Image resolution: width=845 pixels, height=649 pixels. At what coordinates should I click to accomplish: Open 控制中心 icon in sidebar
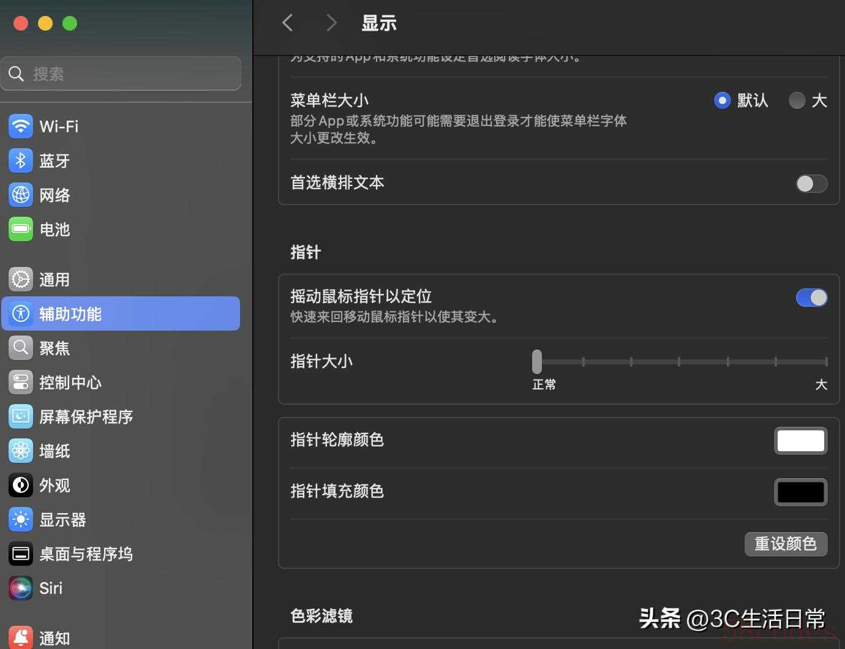tap(21, 382)
